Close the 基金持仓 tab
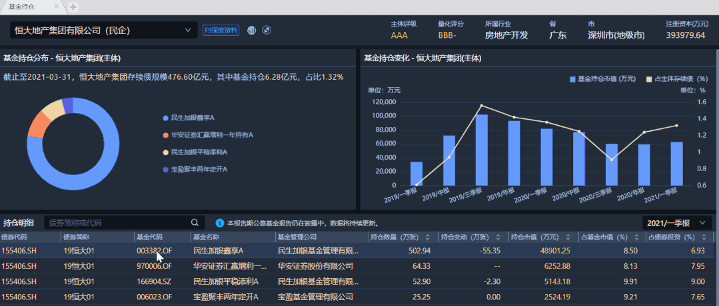This screenshot has height=306, width=719. pyautogui.click(x=57, y=7)
